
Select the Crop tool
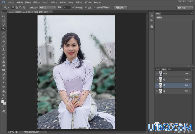(4, 33)
